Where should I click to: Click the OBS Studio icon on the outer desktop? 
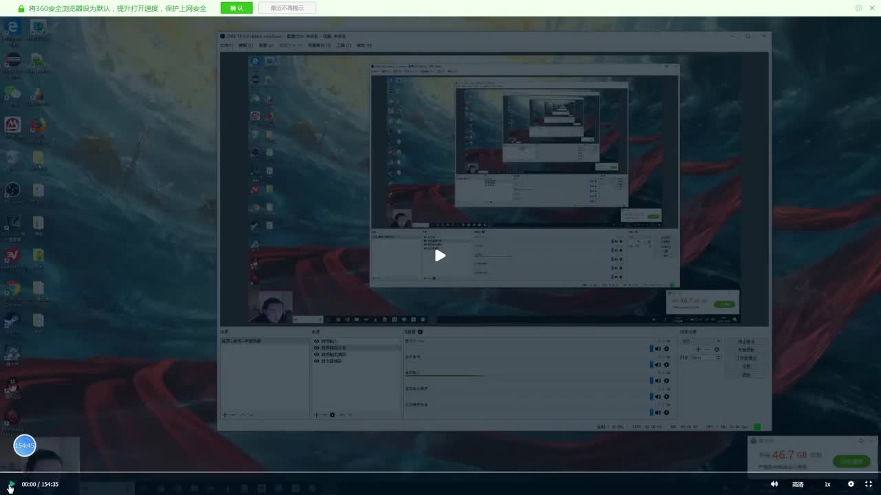12,190
